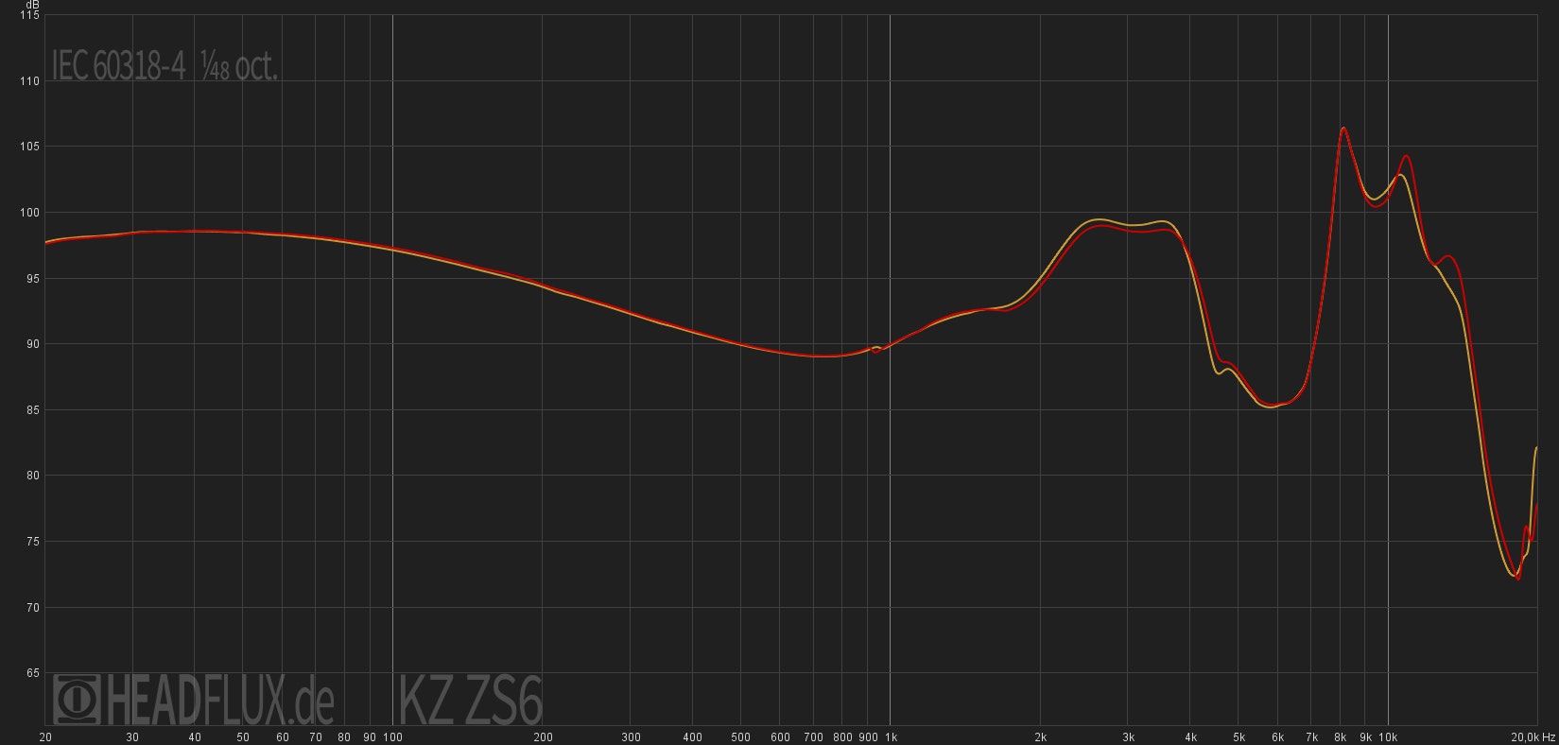
Task: Click the 1k frequency axis label
Action: [x=890, y=736]
